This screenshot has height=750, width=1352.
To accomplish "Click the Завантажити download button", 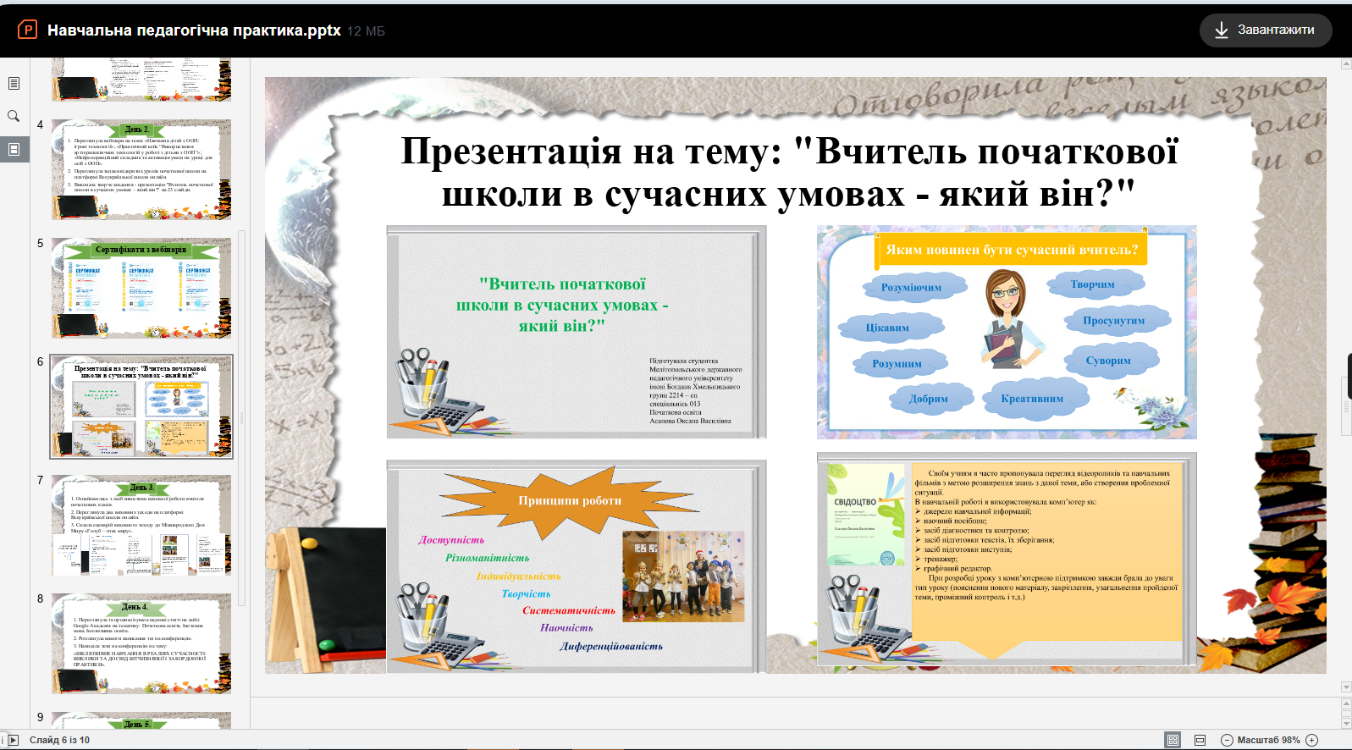I will pos(1265,30).
